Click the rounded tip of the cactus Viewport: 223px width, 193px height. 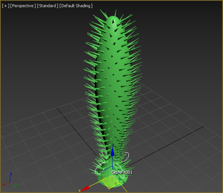[x=113, y=21]
